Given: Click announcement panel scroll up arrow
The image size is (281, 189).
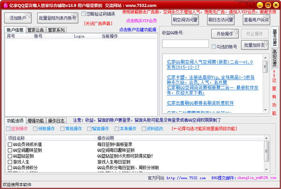Looking at the screenshot, I should click(x=266, y=58).
